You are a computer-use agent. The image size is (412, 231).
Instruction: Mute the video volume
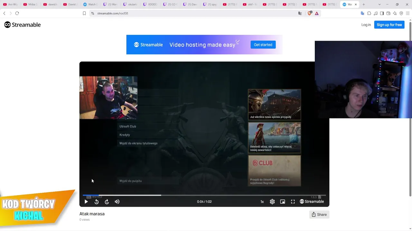117,201
